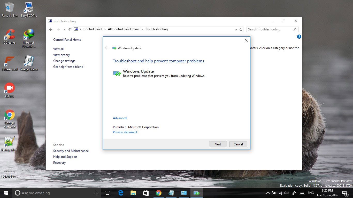Open Control Panel Home link
Screen dimensions: 353x198
tap(67, 40)
